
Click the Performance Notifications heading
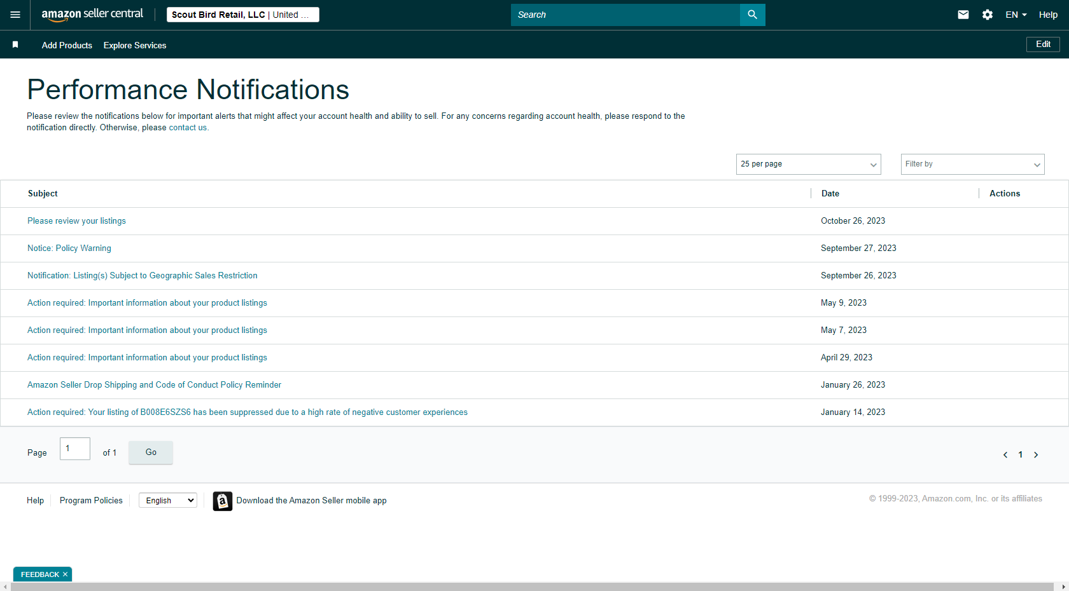[188, 90]
